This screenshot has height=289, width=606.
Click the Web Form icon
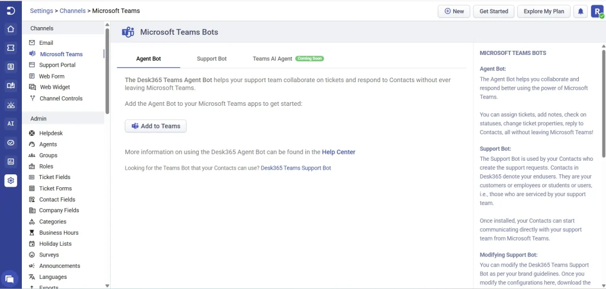click(32, 76)
